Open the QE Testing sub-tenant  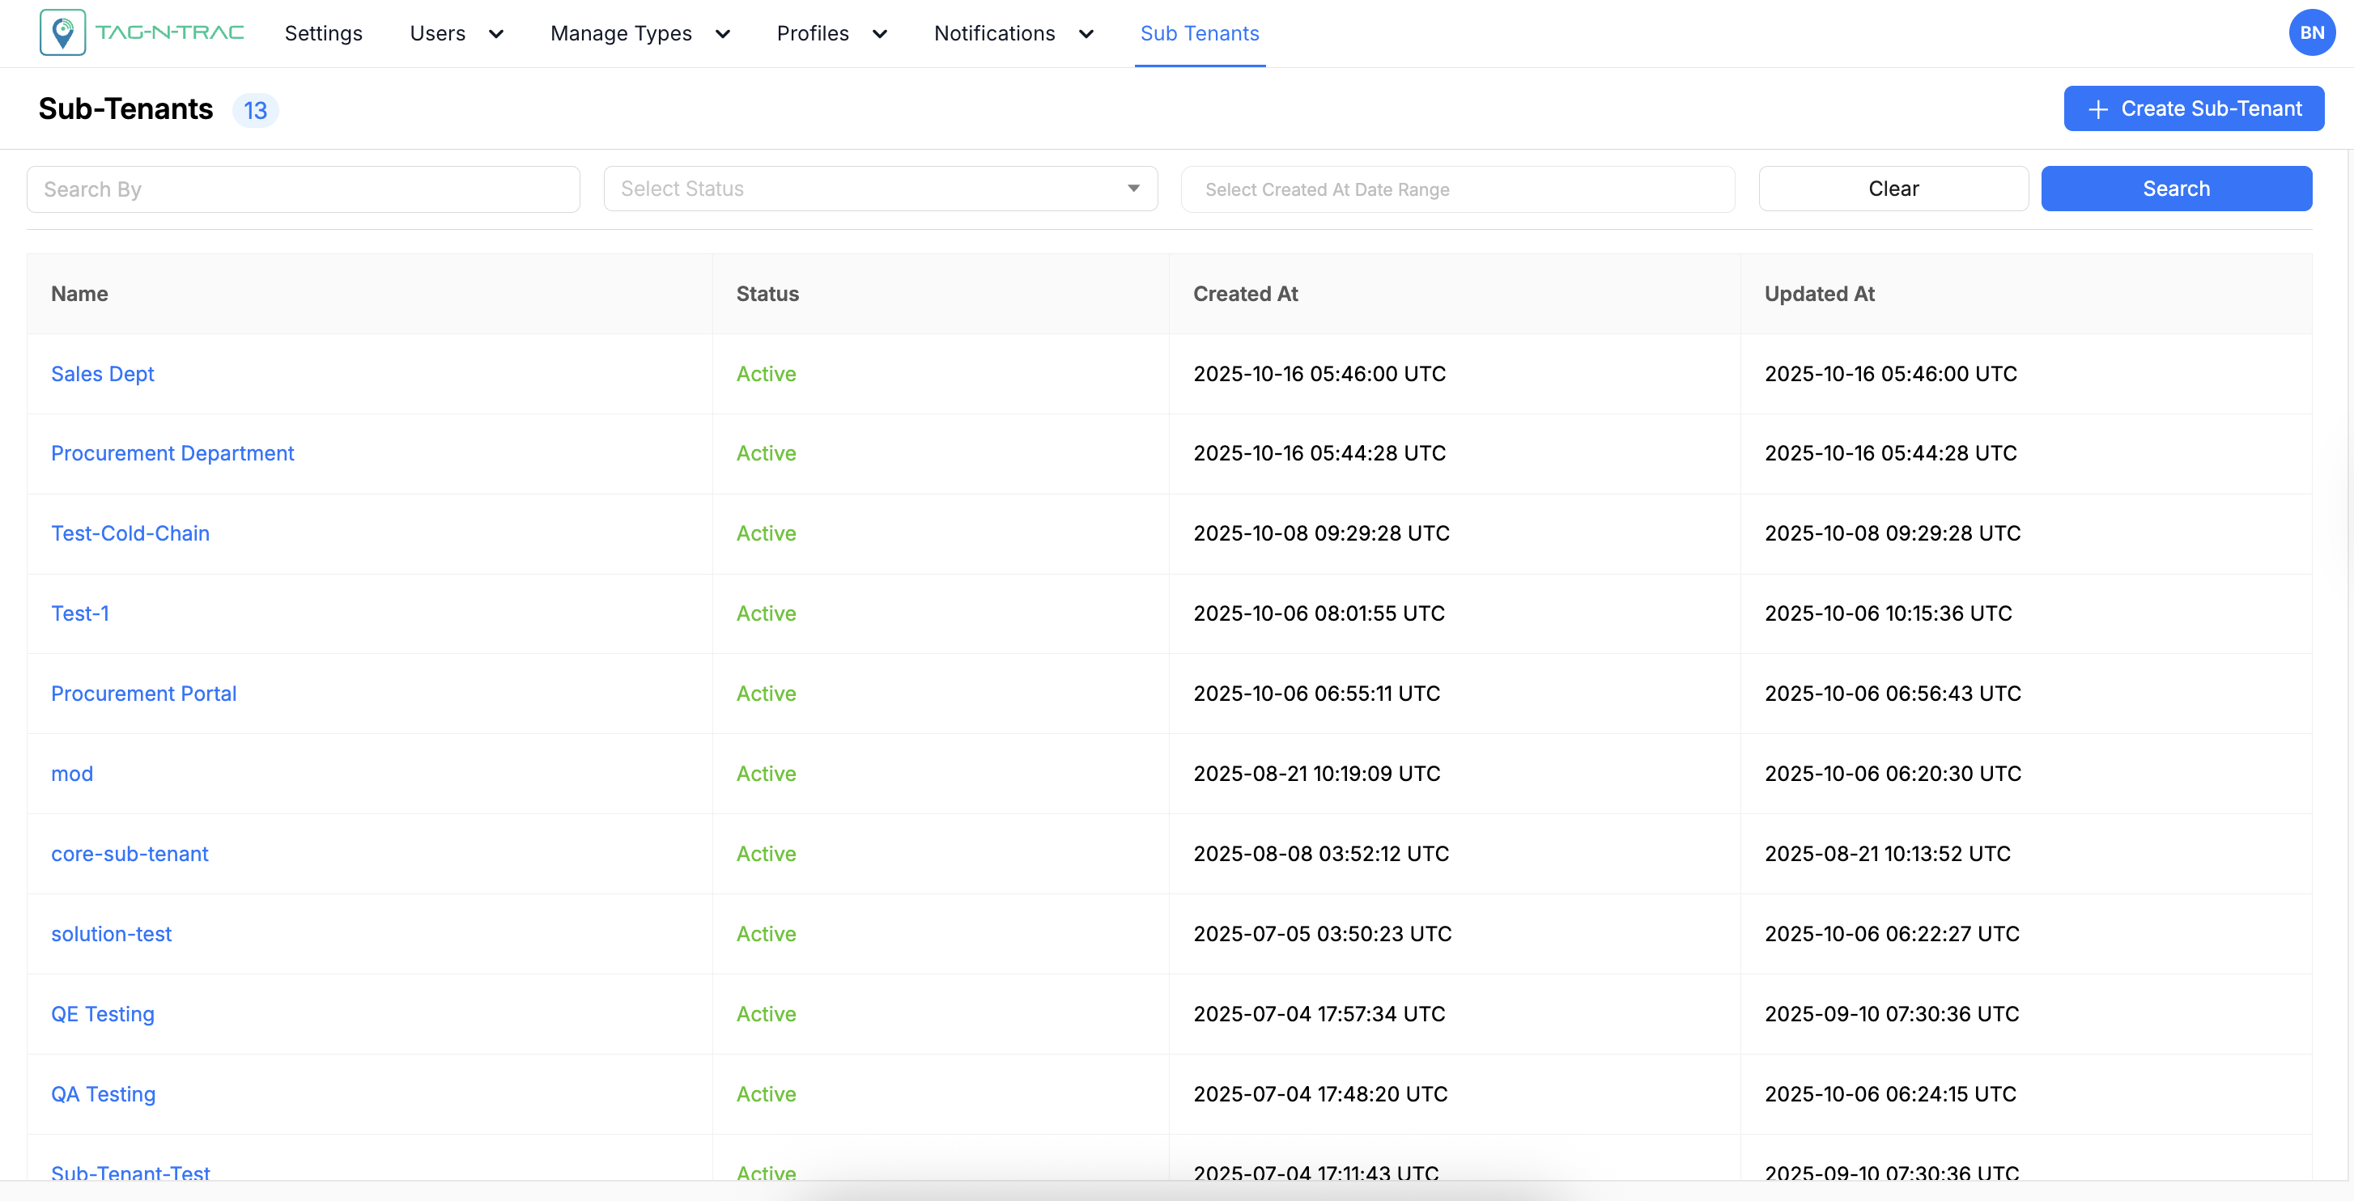click(102, 1014)
